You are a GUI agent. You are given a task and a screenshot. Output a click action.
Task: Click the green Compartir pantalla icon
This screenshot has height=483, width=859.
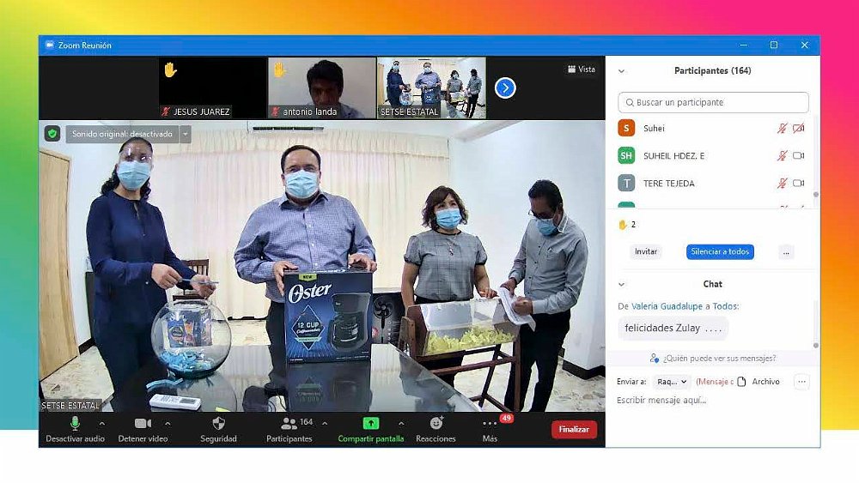click(370, 424)
